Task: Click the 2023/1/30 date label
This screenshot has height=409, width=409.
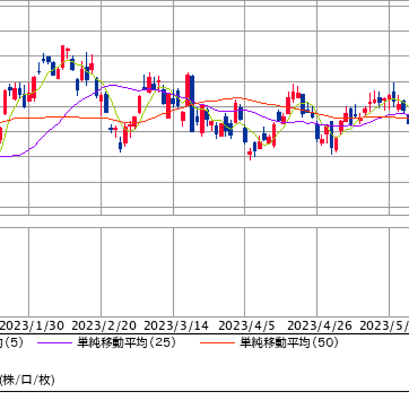Action: point(31,326)
